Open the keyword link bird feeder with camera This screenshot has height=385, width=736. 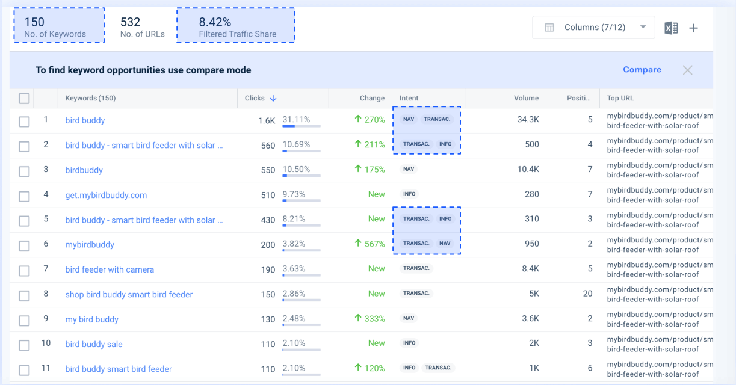[110, 269]
